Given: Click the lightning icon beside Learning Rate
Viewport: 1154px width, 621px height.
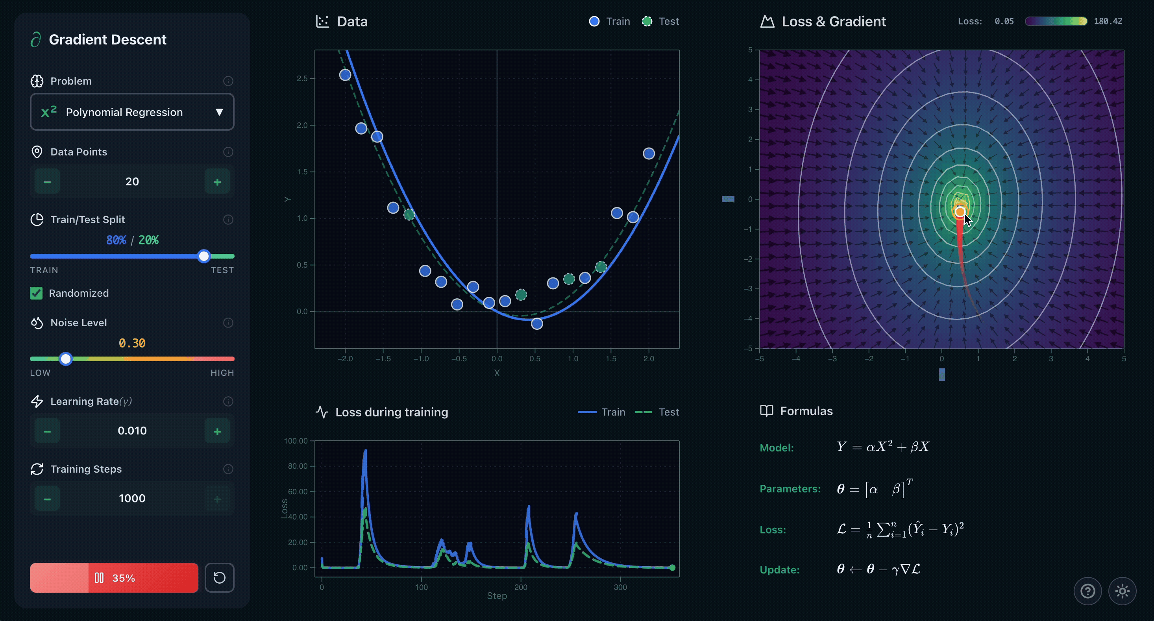Looking at the screenshot, I should tap(37, 401).
